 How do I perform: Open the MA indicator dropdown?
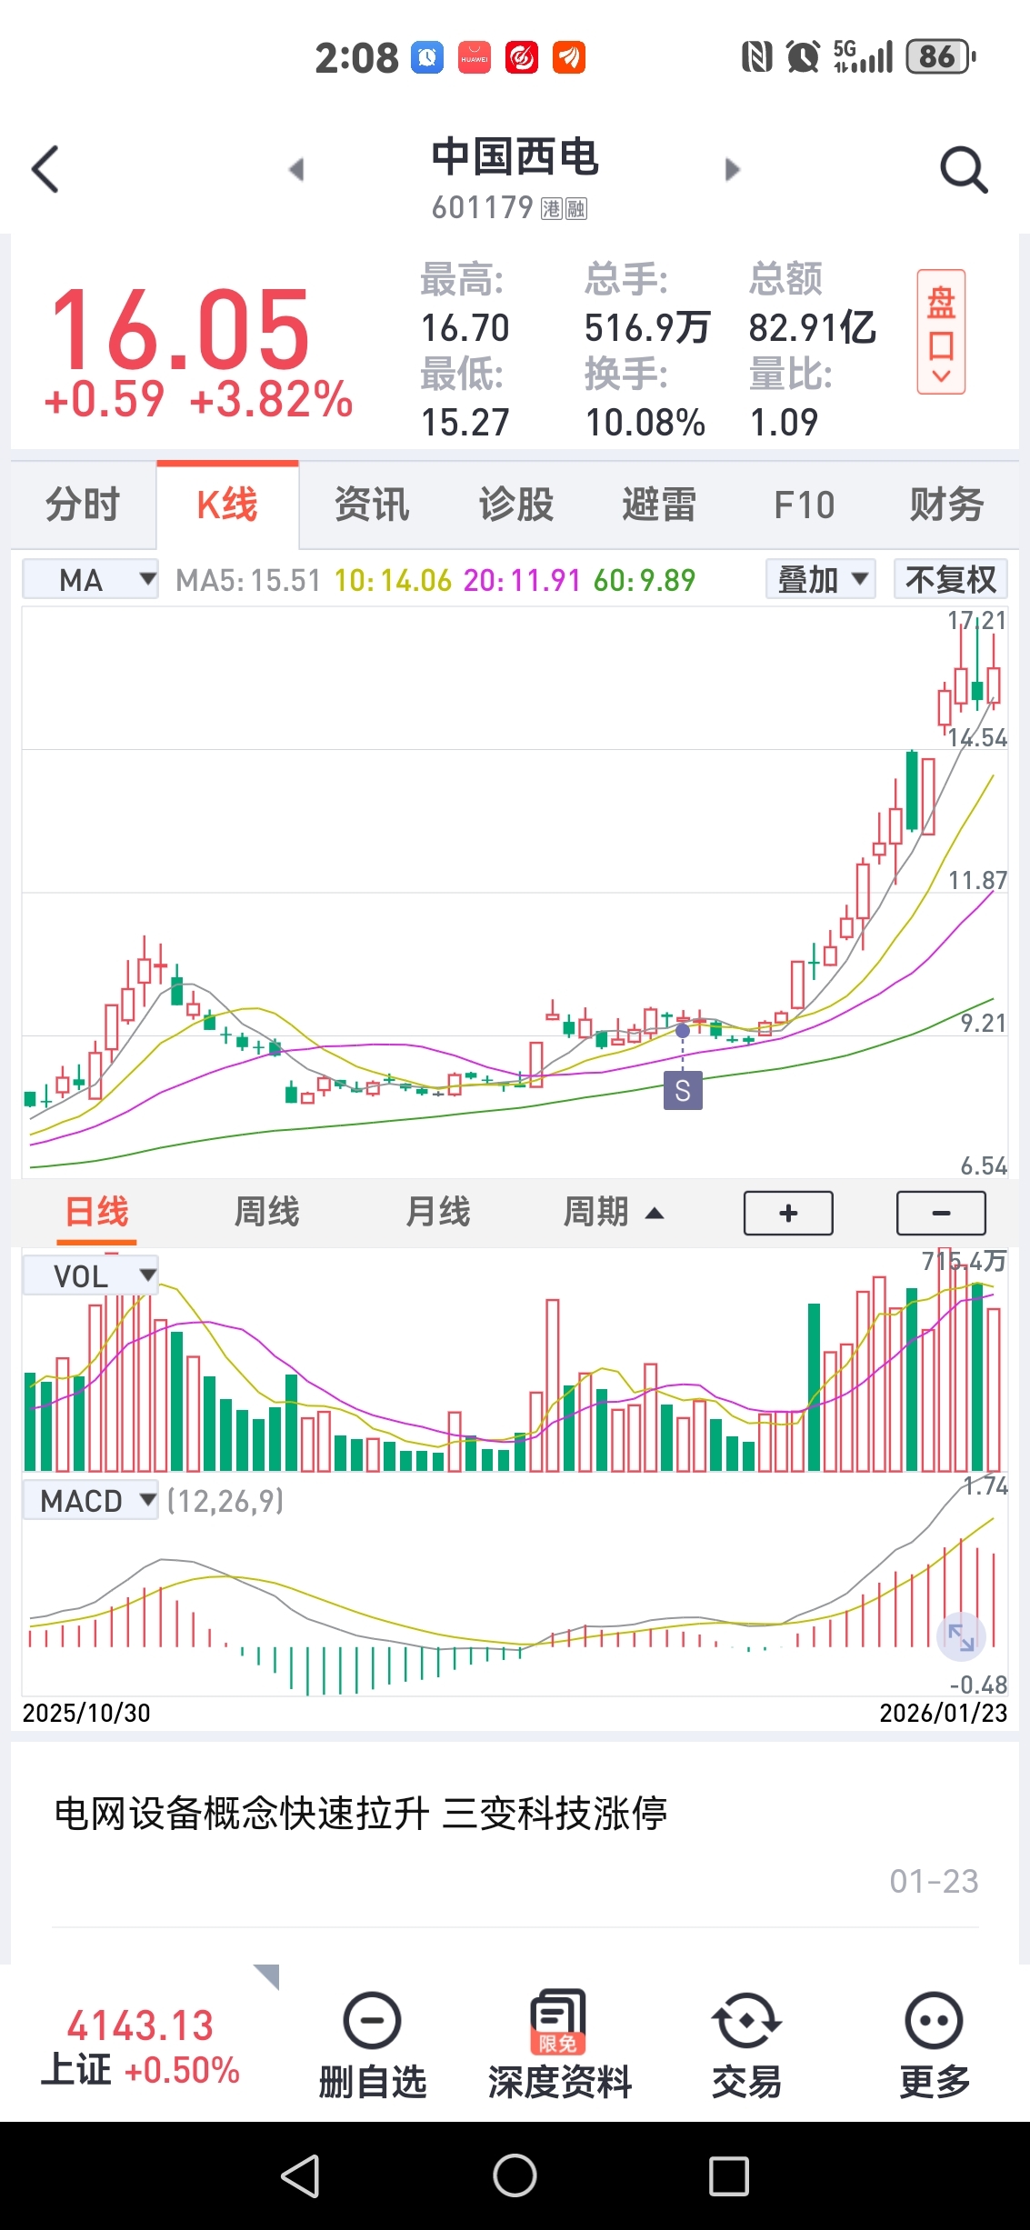point(91,579)
